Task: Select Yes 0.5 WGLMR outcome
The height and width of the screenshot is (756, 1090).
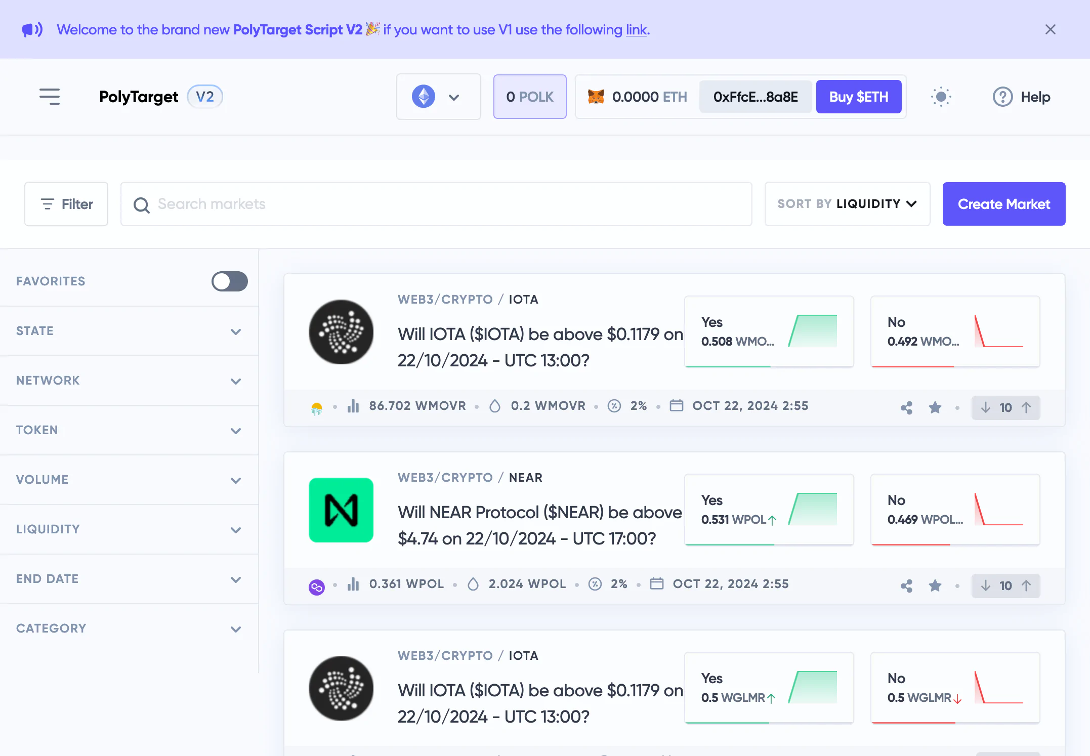Action: click(x=769, y=688)
